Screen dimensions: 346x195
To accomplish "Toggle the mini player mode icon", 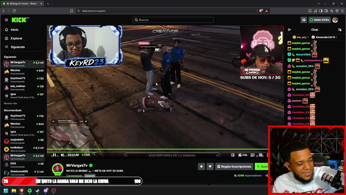I will [233, 155].
